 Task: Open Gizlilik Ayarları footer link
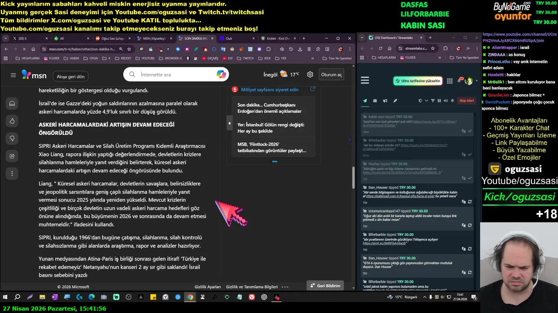pos(208,287)
